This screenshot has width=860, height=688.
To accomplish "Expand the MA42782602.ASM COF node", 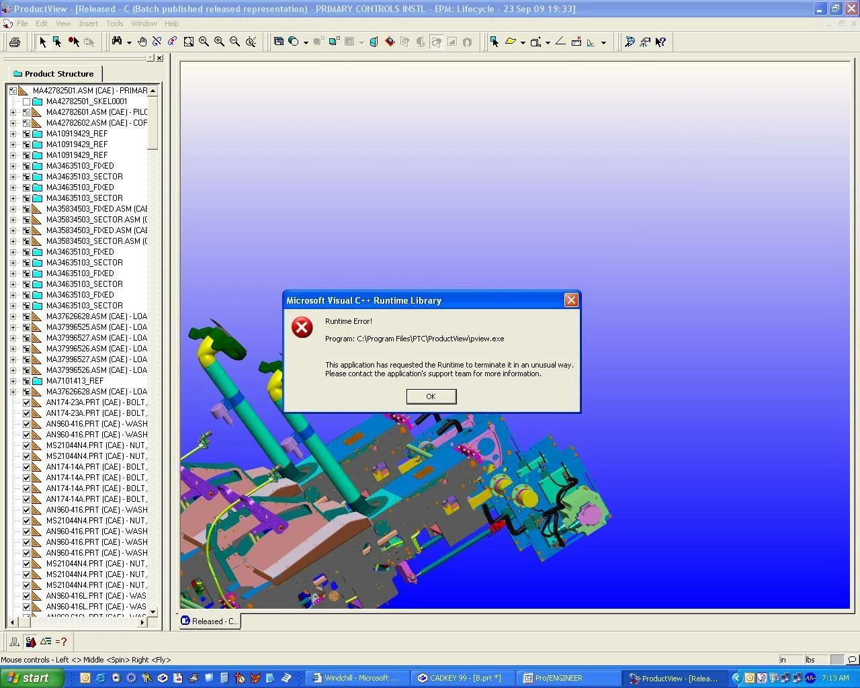I will pos(13,123).
